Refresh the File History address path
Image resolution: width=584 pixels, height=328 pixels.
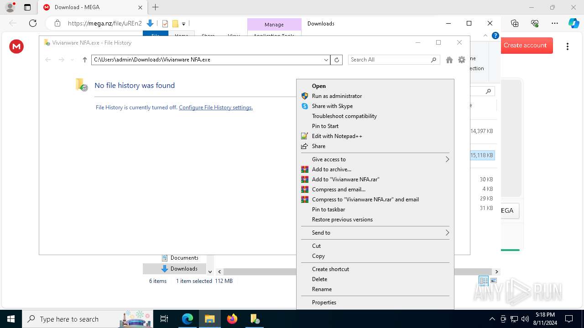pos(337,60)
